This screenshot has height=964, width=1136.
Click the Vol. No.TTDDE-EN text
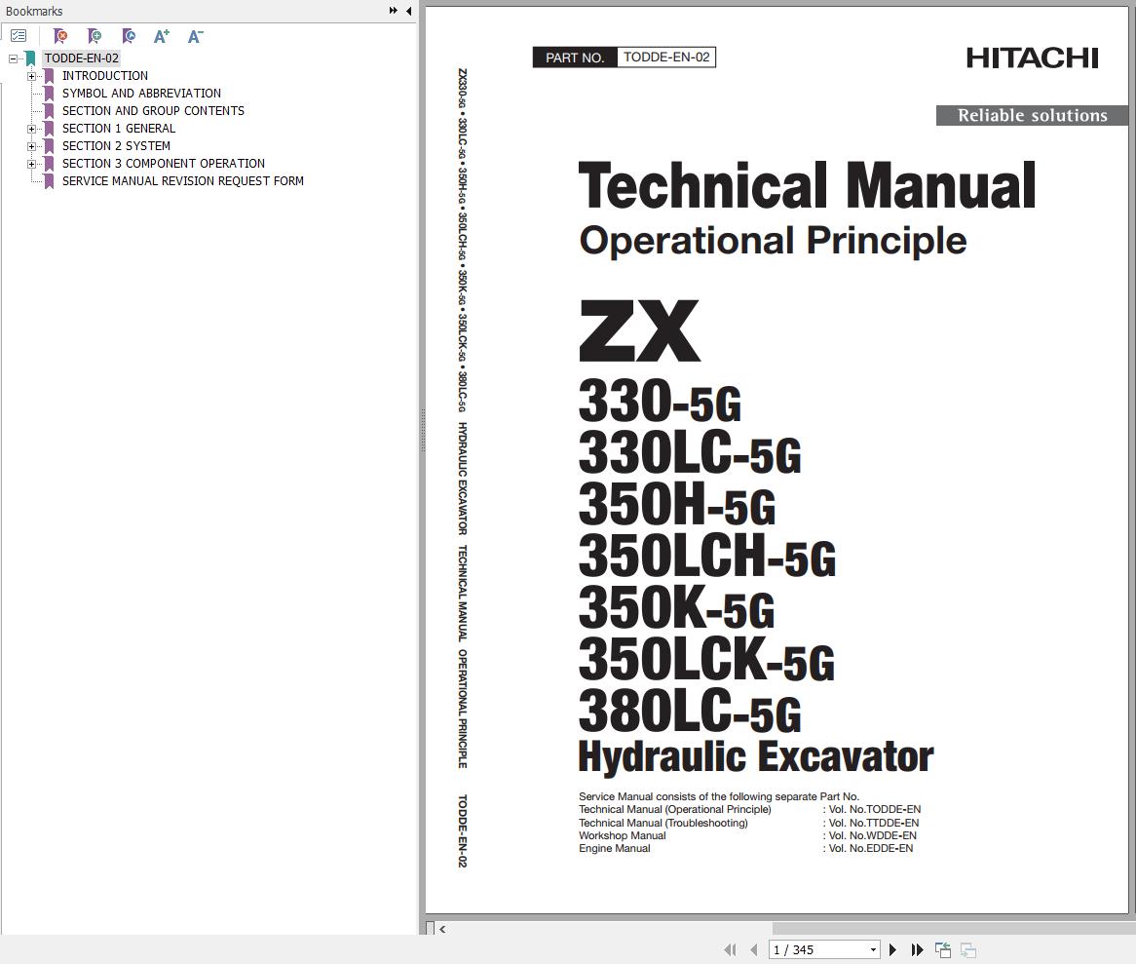pos(874,823)
